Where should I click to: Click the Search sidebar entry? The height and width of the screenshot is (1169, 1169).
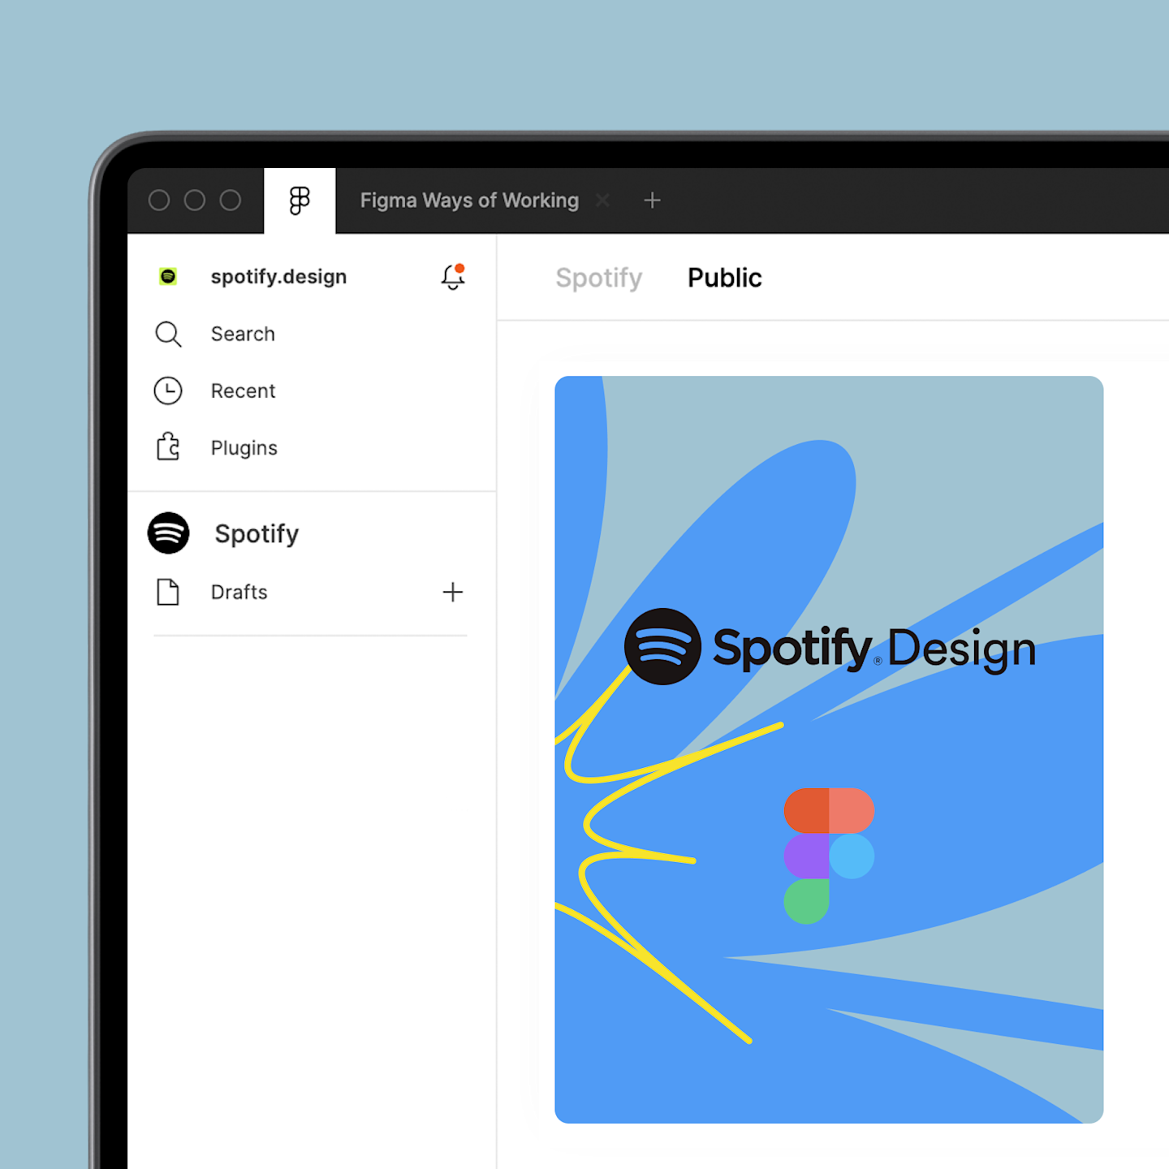[242, 334]
